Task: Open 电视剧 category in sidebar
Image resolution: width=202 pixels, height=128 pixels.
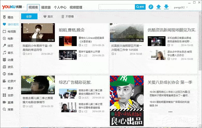Action: [9, 31]
